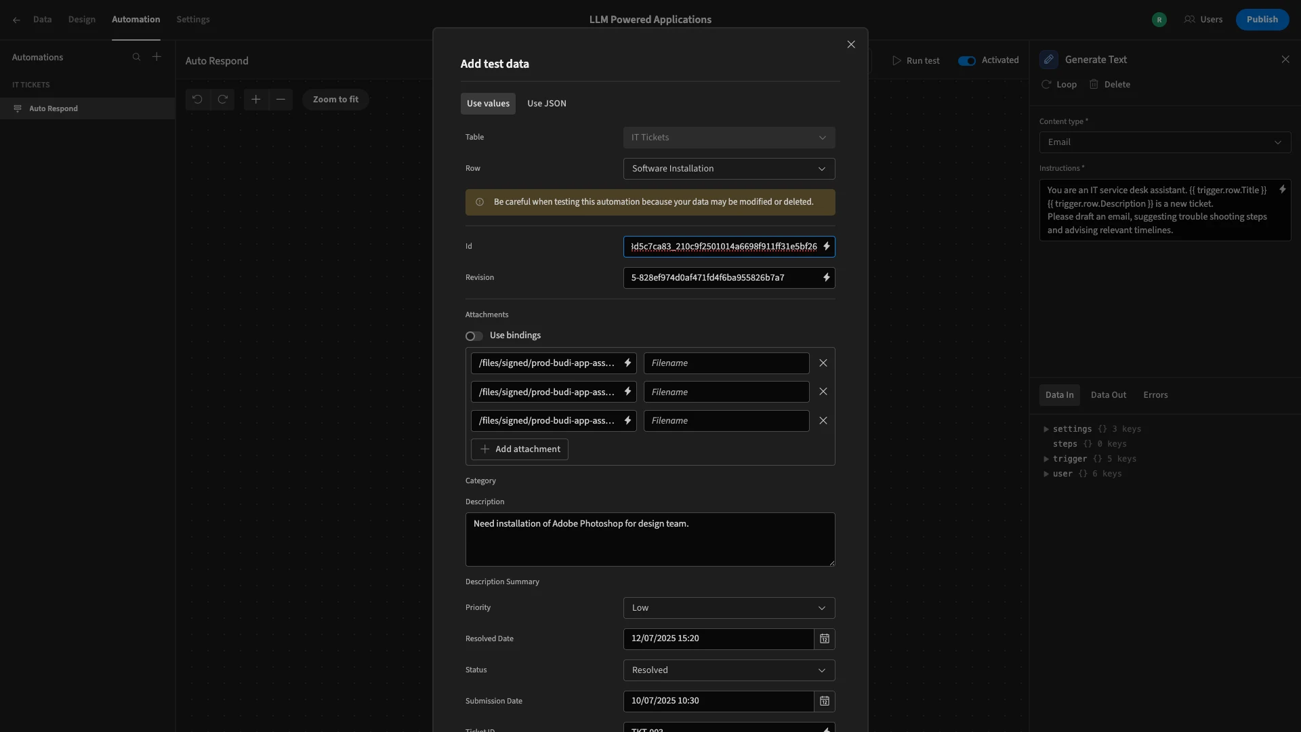Close the Add test data modal

851,45
